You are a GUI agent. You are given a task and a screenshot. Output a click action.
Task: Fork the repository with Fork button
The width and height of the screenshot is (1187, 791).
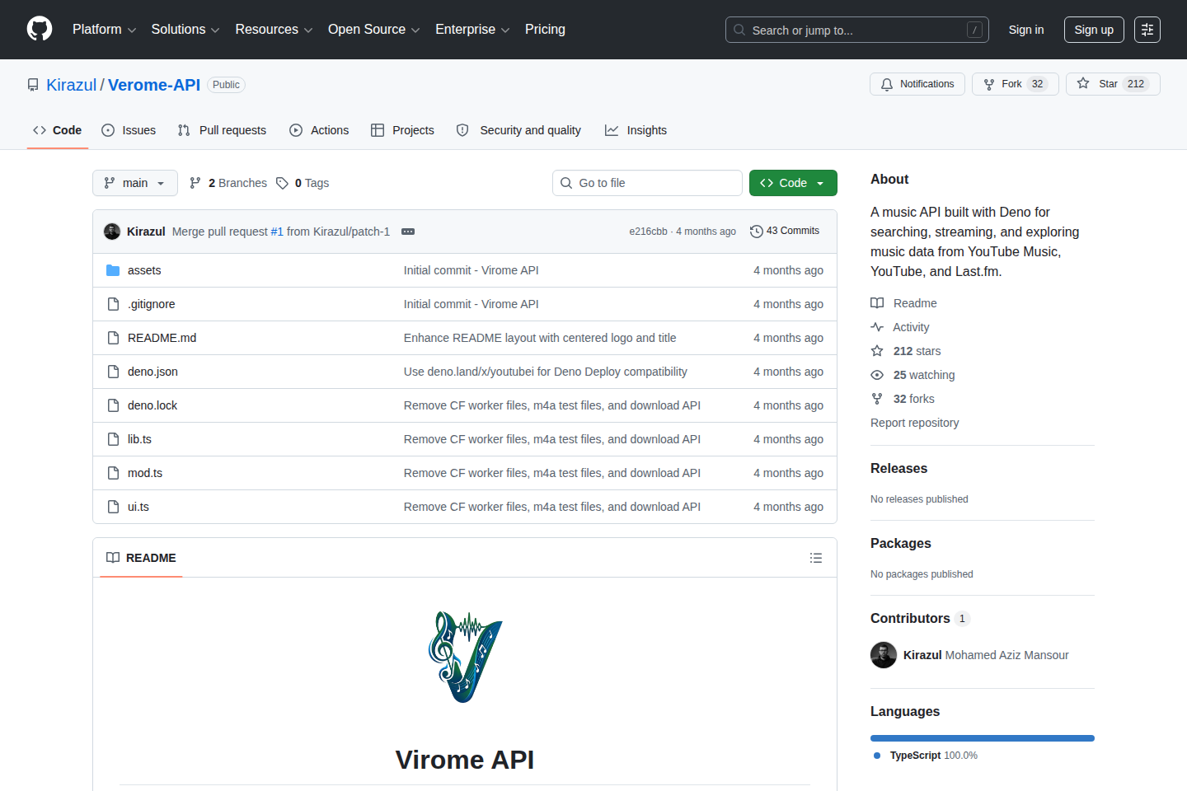pyautogui.click(x=1016, y=84)
